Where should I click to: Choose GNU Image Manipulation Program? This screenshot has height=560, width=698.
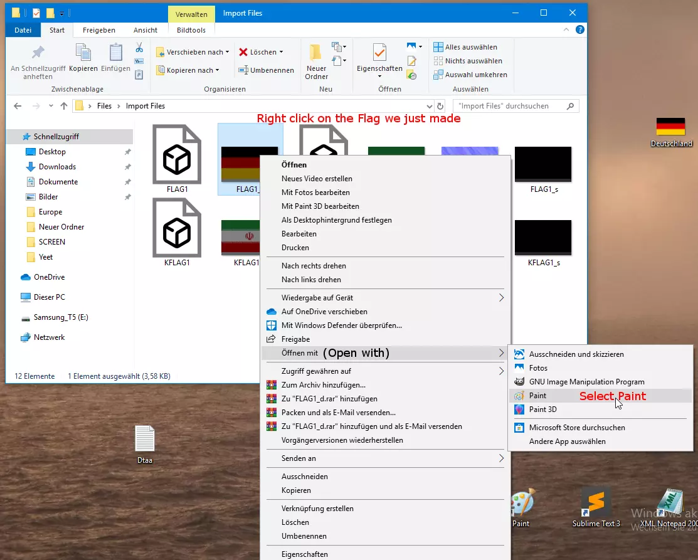[601, 382]
